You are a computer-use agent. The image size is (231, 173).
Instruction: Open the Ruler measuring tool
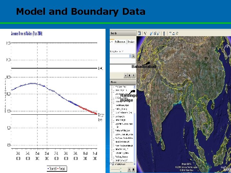pyautogui.click(x=164, y=34)
